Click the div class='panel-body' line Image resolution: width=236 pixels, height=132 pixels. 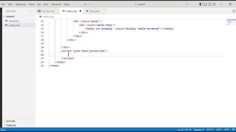(97, 25)
